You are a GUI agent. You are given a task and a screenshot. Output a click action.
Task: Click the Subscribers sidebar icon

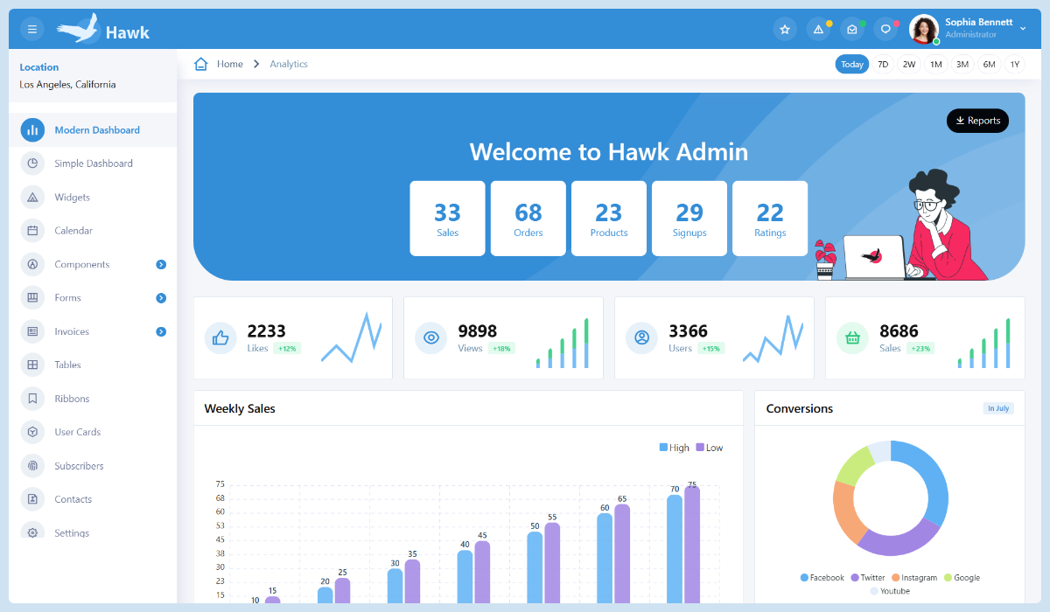click(31, 465)
